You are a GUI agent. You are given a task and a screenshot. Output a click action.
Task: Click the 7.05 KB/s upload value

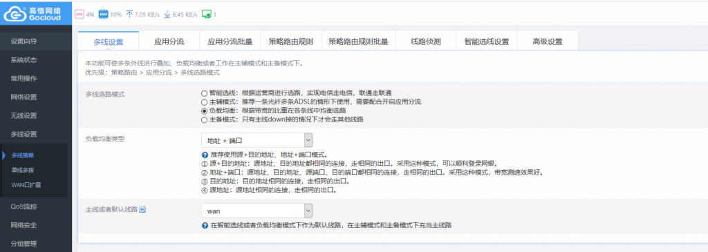[x=147, y=14]
